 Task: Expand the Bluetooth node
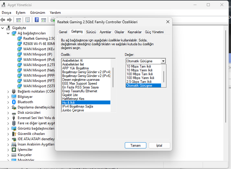8,102
